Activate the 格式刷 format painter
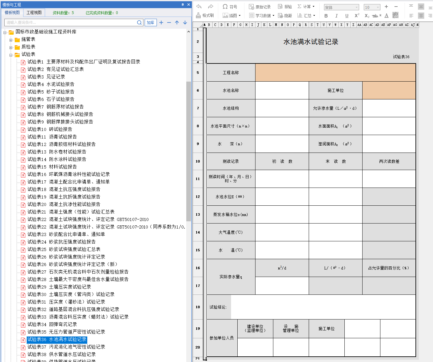This screenshot has width=433, height=362. (x=205, y=15)
